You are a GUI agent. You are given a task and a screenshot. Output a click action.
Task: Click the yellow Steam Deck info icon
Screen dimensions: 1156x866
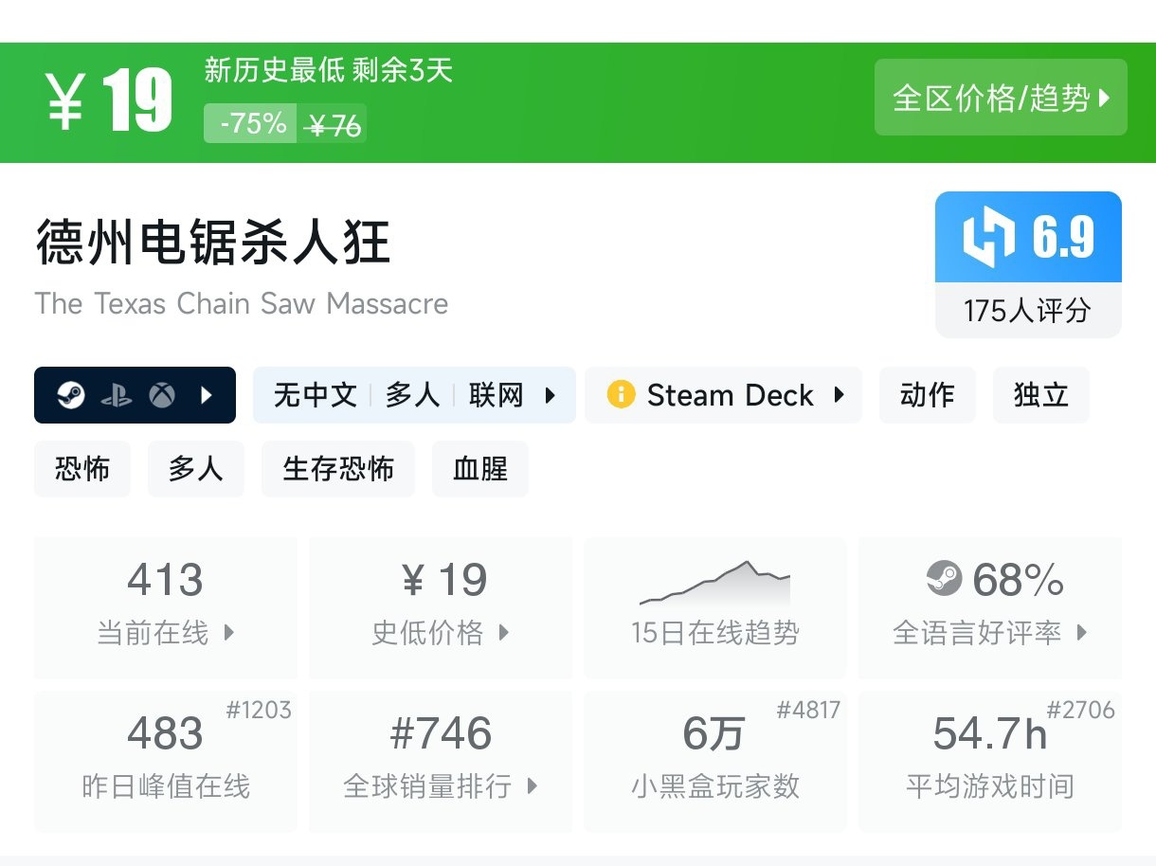coord(621,394)
